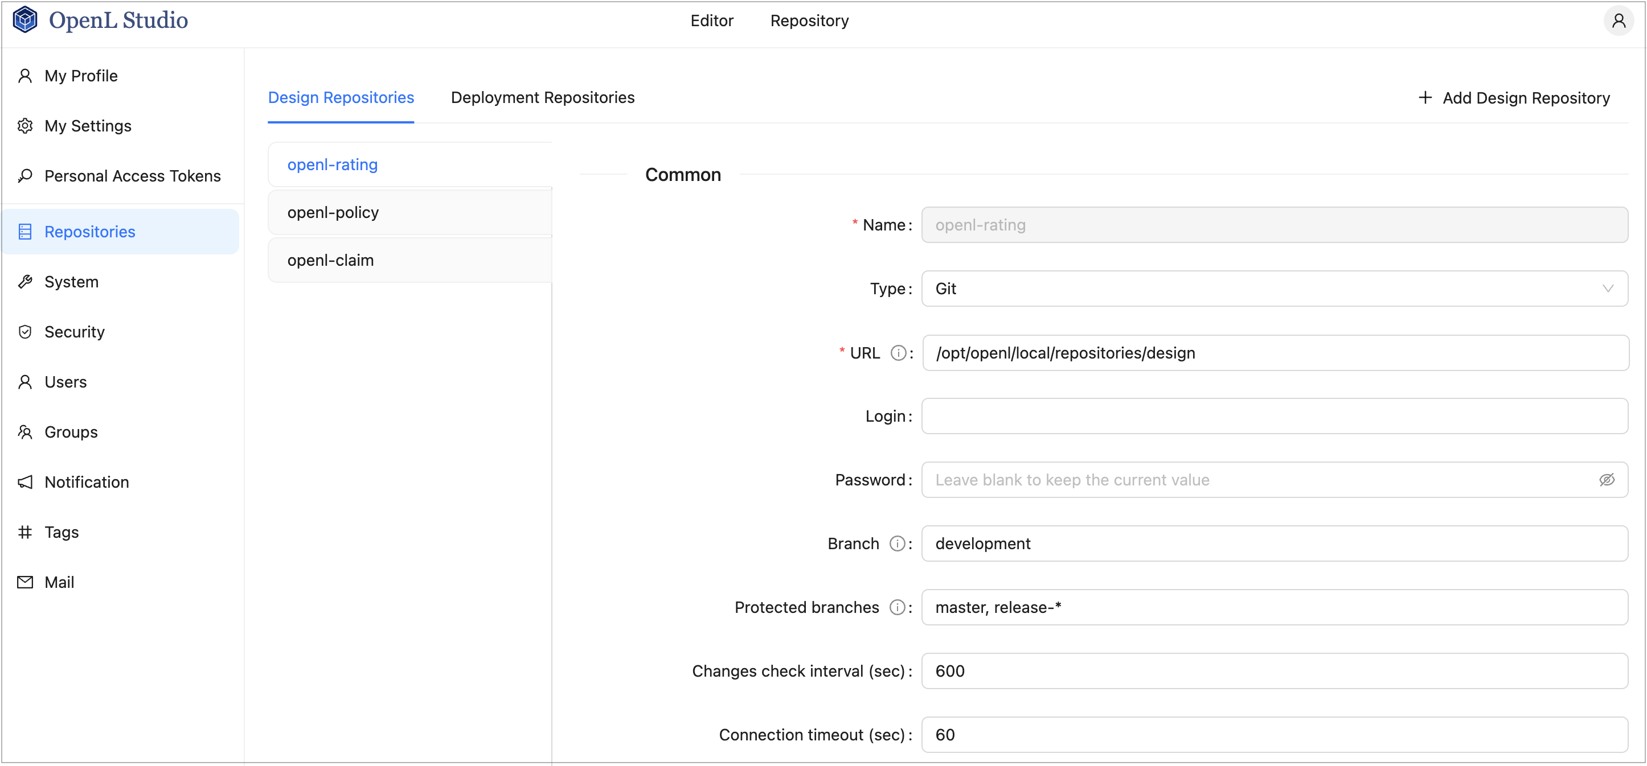The width and height of the screenshot is (1647, 766).
Task: Open the user account avatar menu
Action: pyautogui.click(x=1618, y=21)
